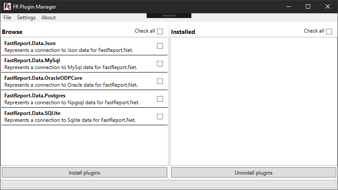Click the Json data connection description text

tap(68, 50)
